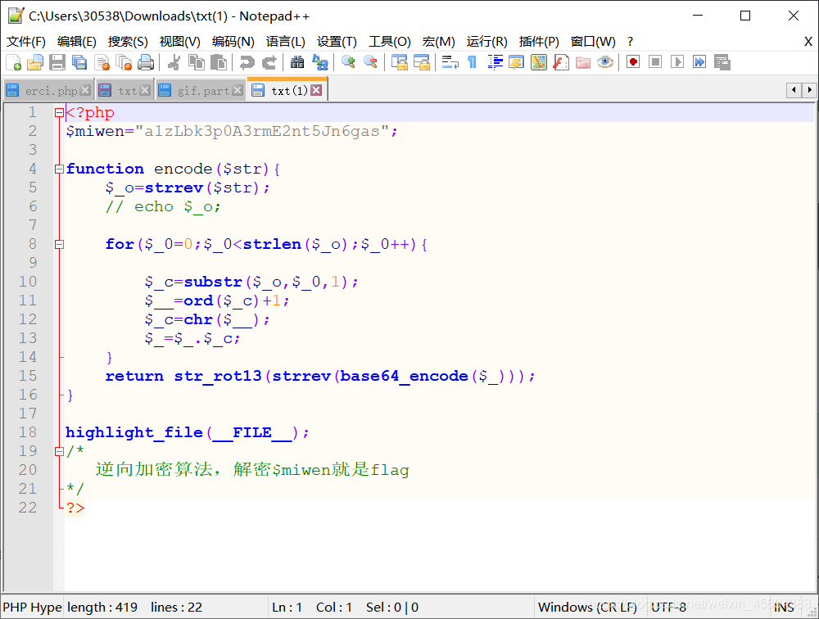Click the Stop recording macro icon
The width and height of the screenshot is (819, 619).
655,62
